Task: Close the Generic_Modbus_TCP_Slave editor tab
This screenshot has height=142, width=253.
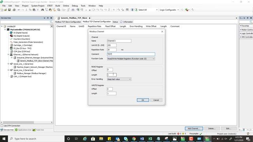Action: coord(90,18)
